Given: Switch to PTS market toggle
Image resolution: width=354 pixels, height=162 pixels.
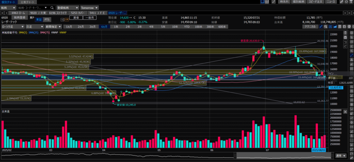Looking at the screenshot, I should 47,20.
